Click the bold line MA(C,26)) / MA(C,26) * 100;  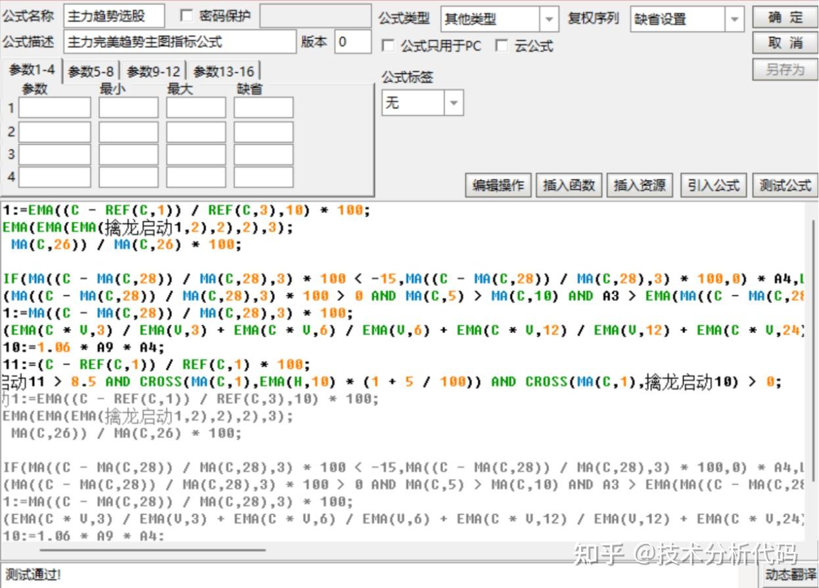click(126, 244)
